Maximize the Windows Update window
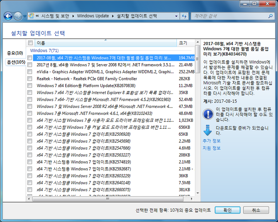Screen dimensions: 278x222 click(254, 3)
